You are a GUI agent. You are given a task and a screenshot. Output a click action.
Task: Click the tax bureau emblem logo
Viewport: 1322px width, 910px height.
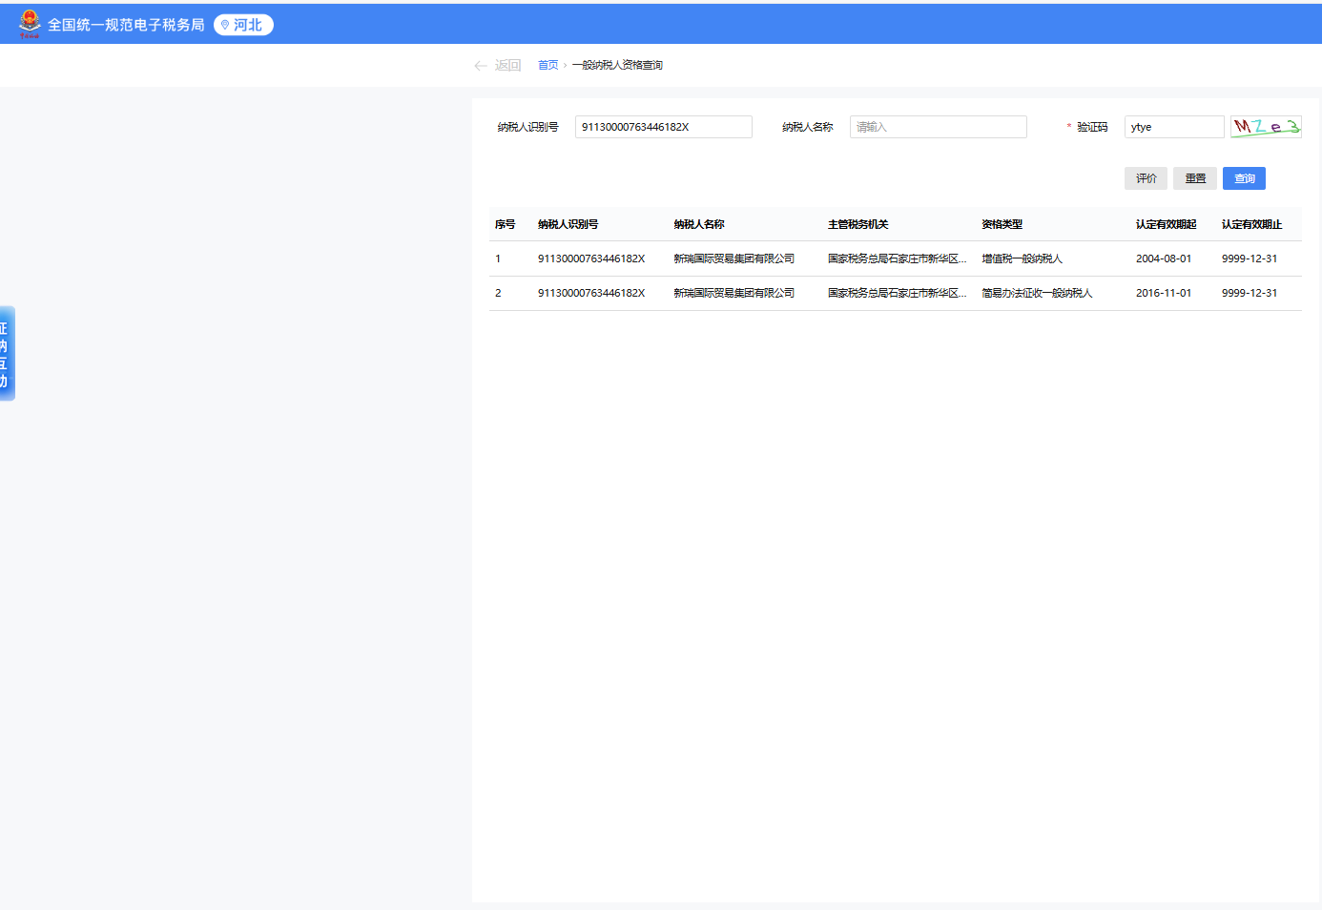coord(30,24)
